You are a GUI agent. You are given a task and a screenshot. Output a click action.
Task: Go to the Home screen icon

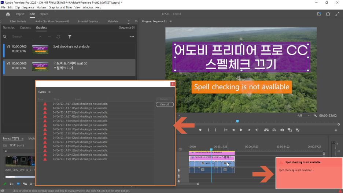tap(8, 14)
